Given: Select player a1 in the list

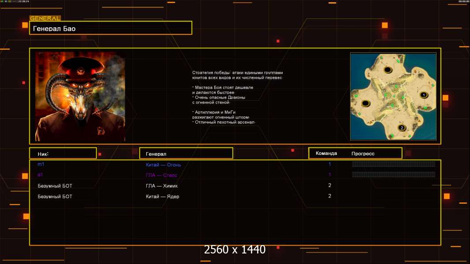Looking at the screenshot, I should [x=40, y=175].
